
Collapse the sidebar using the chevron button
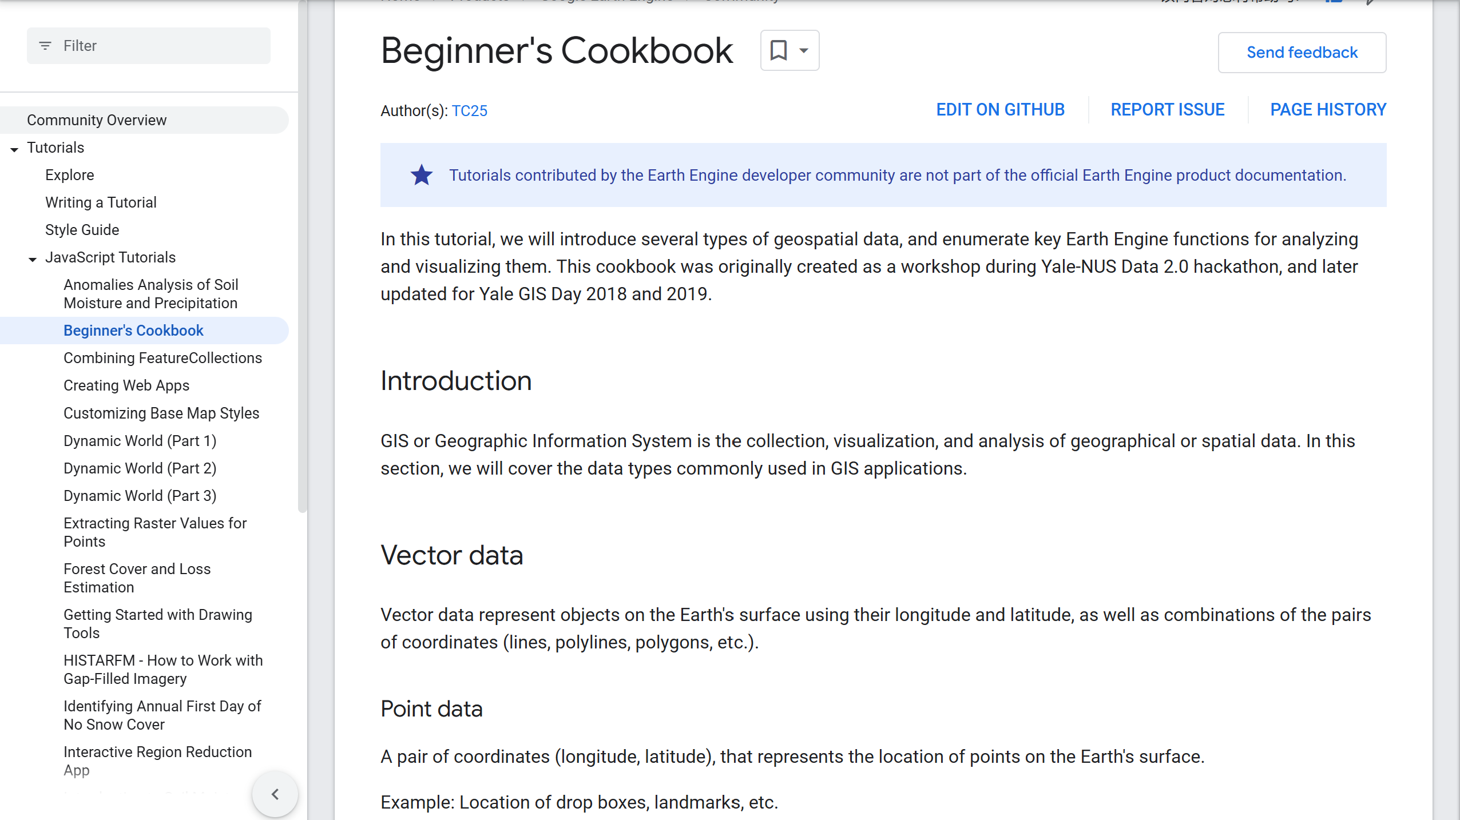pos(276,794)
